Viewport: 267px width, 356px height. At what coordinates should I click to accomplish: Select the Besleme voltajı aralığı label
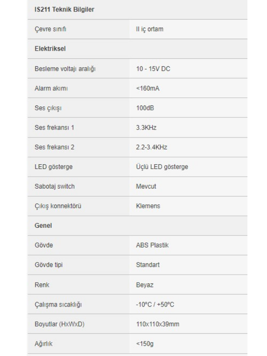click(65, 69)
